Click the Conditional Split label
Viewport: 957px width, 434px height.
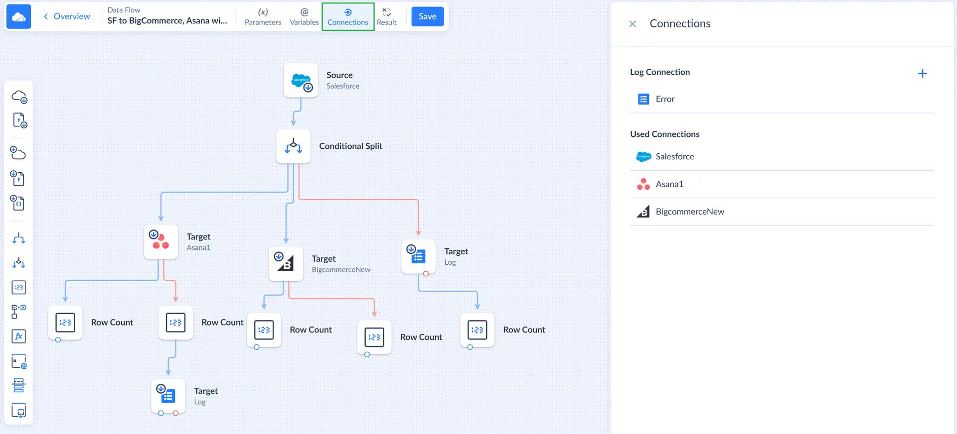[350, 146]
